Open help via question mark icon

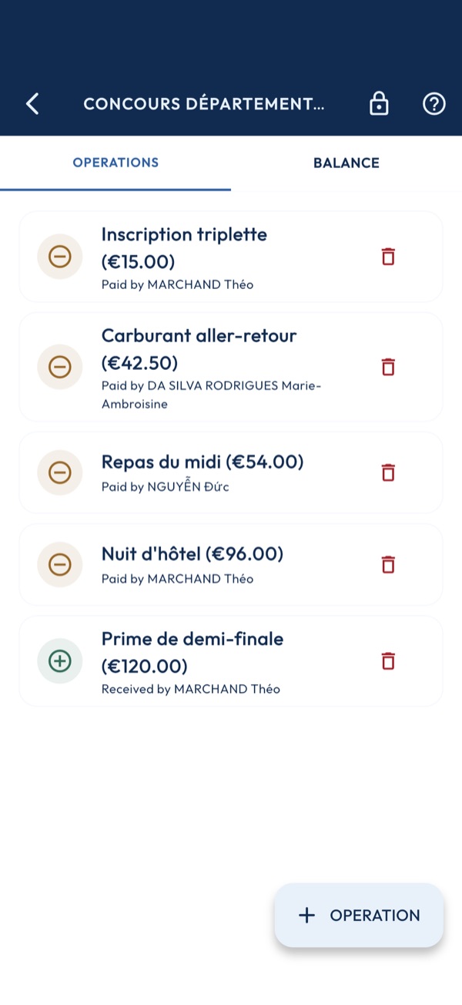pos(434,104)
